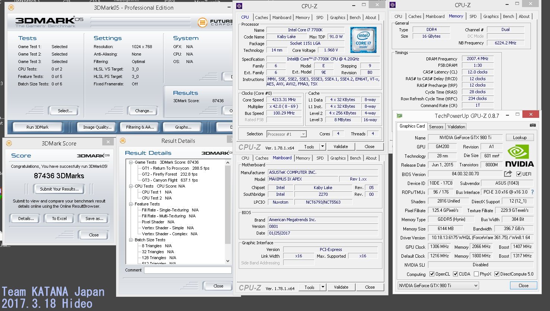550x311 pixels.
Task: Collapse the CPU Tests tree node
Action: pyautogui.click(x=131, y=186)
